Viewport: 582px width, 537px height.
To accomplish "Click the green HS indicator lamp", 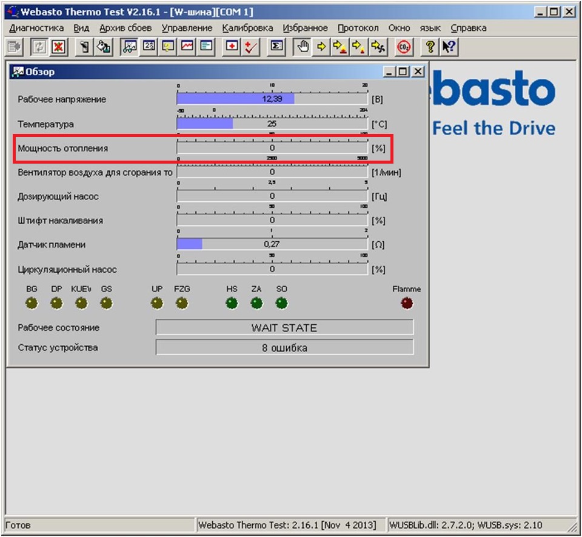I will (232, 304).
